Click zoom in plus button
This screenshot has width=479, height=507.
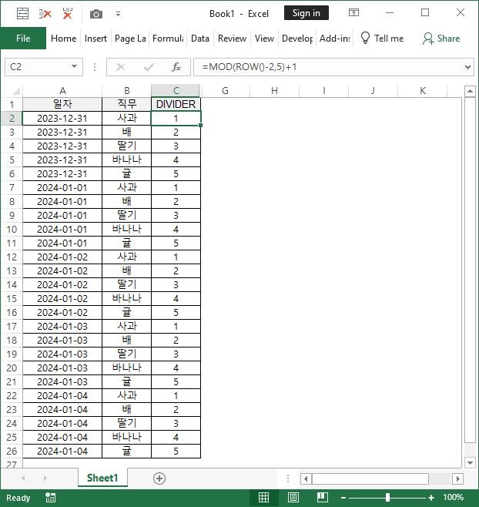point(430,498)
